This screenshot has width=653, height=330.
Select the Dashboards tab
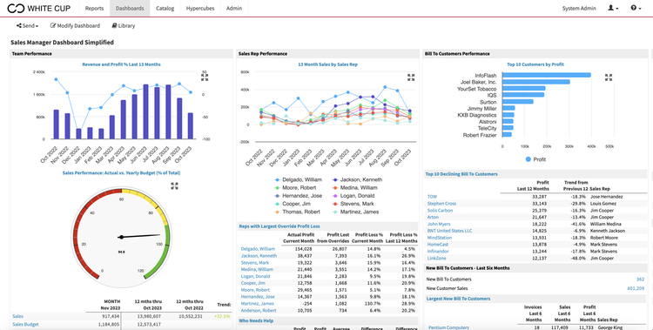pos(130,9)
